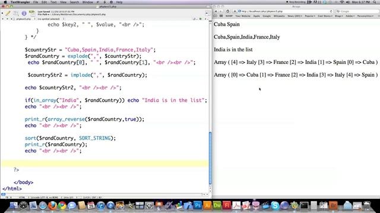This screenshot has height=213, width=380.
Task: Open the View menu
Action: (x=63, y=2)
